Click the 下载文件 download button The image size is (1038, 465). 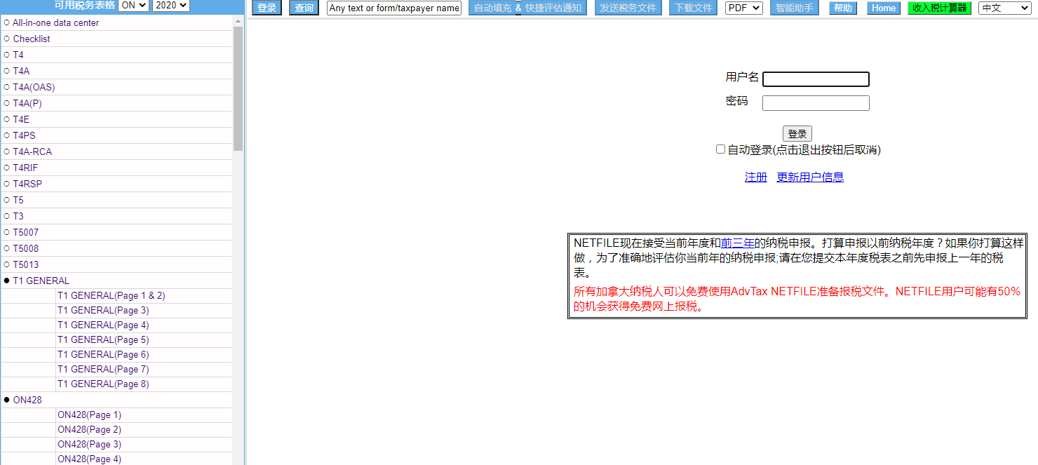click(692, 8)
